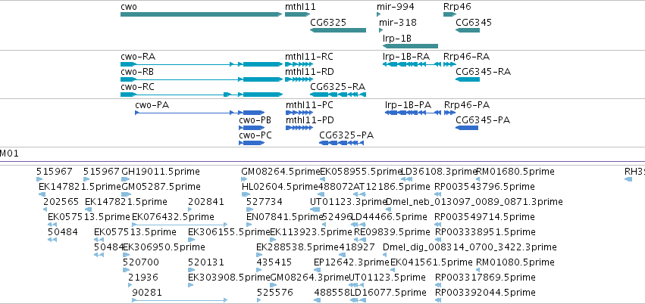The image size is (645, 304).
Task: Open the EK303908.5prime EST label
Action: point(229,278)
